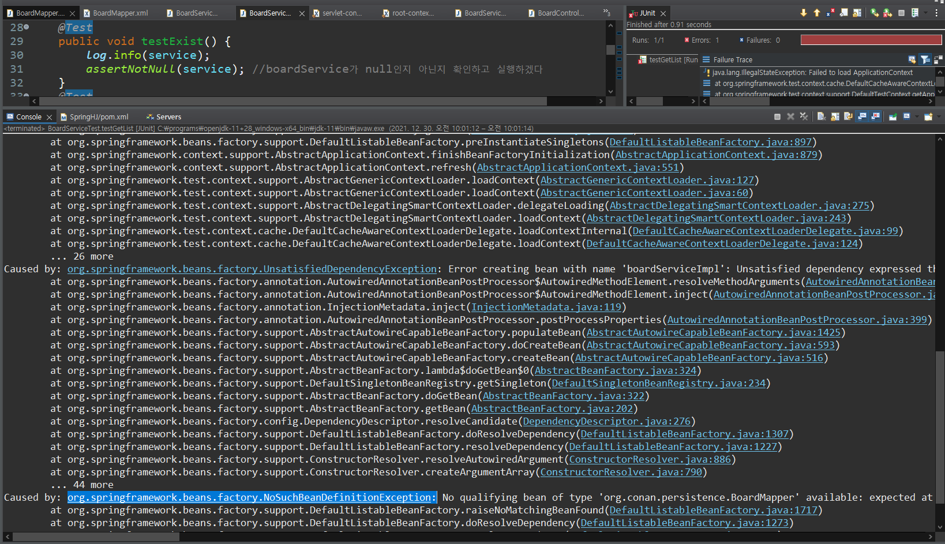Enable word wrap in the Console

click(x=847, y=116)
